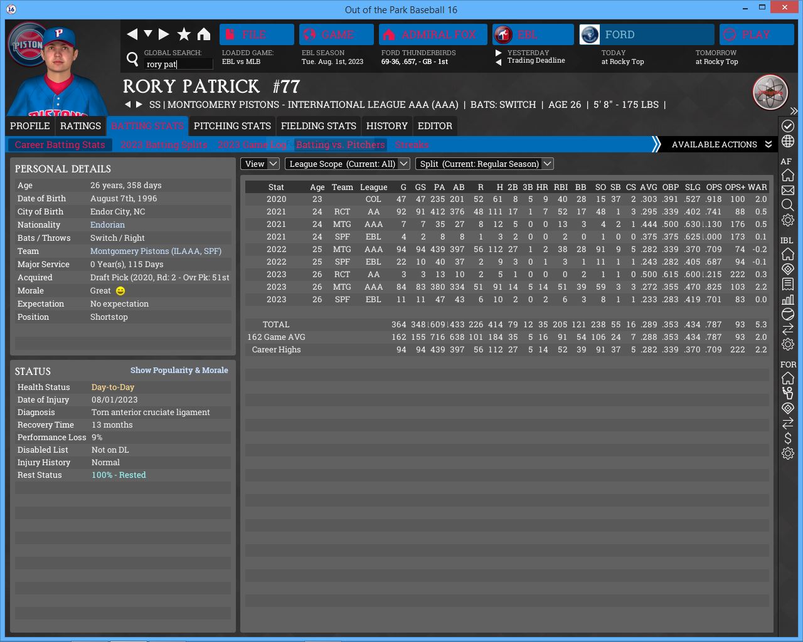Go to home screen via house icon
Screen dimensions: 803x642
[x=204, y=34]
